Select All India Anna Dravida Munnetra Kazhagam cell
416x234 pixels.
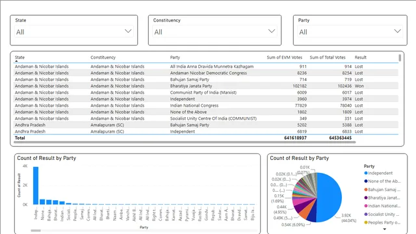212,66
